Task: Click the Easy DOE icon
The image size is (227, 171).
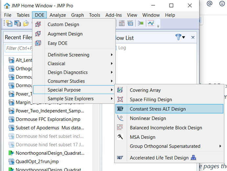Action: point(38,43)
